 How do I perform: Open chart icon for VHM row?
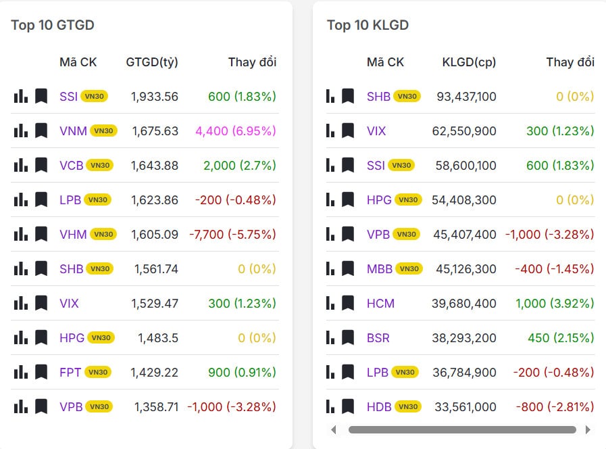pyautogui.click(x=21, y=235)
